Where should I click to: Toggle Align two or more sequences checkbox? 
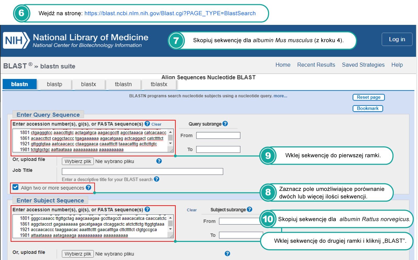pyautogui.click(x=15, y=187)
